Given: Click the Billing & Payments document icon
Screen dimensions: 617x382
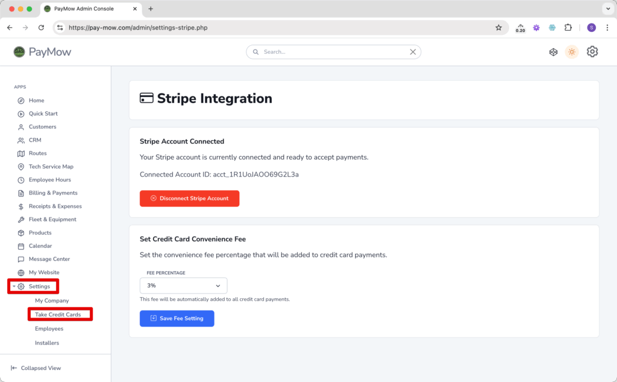Looking at the screenshot, I should click(21, 193).
